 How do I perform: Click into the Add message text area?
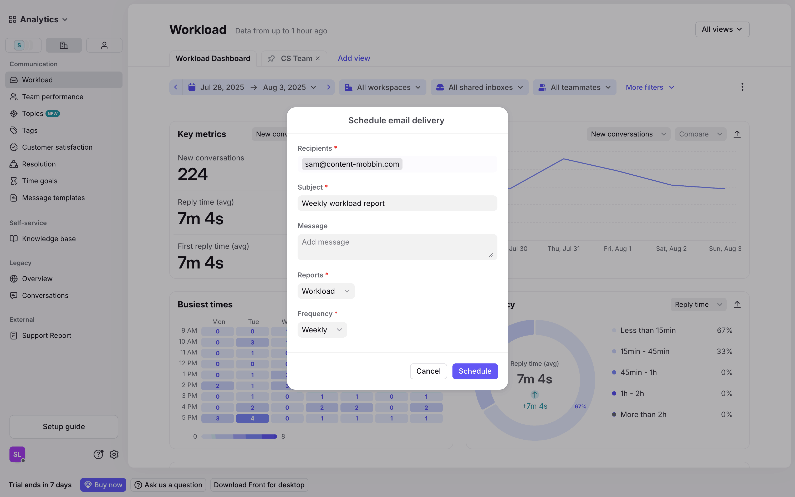click(397, 247)
